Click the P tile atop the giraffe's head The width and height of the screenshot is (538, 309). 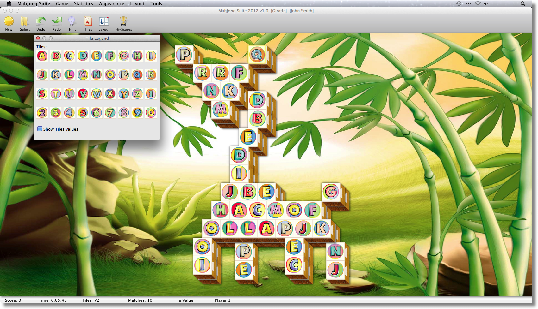(x=184, y=54)
